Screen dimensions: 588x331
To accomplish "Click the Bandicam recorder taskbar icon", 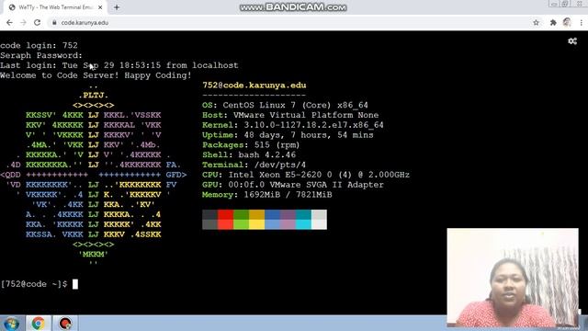I will [65, 323].
